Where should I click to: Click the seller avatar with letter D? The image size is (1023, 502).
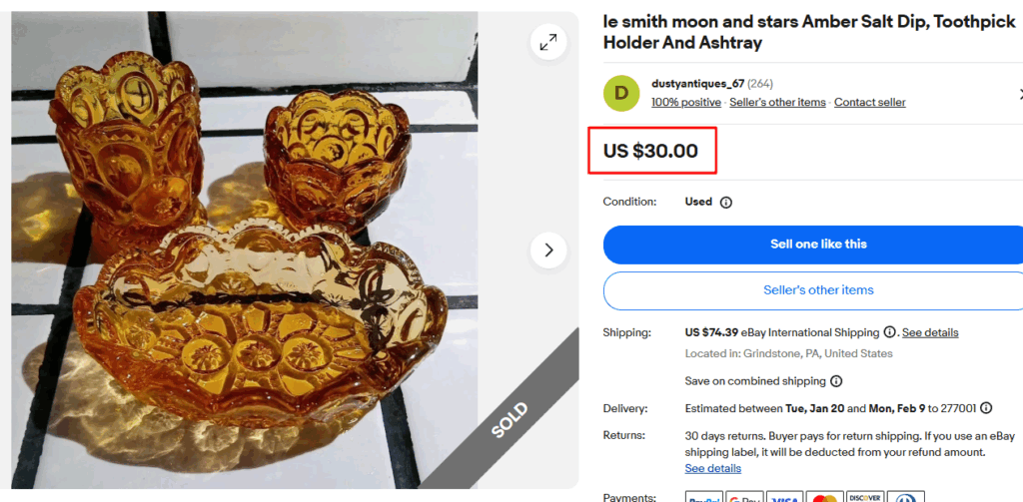pyautogui.click(x=621, y=93)
